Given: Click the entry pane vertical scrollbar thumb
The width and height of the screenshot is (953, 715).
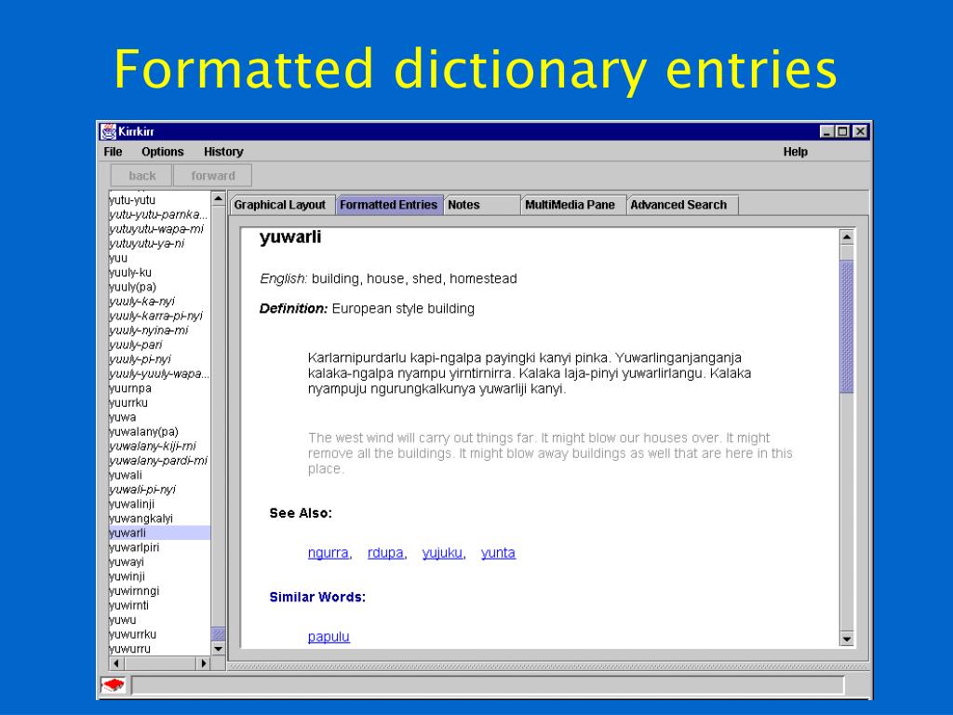Looking at the screenshot, I should click(x=847, y=327).
